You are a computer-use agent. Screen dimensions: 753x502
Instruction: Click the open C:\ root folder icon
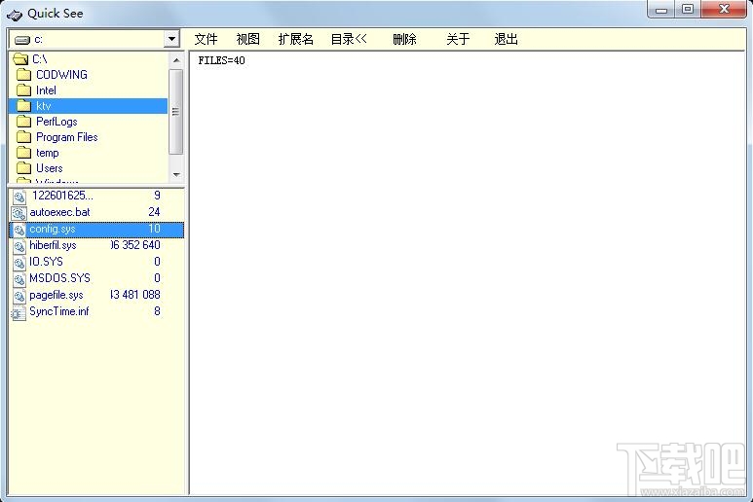pyautogui.click(x=20, y=59)
